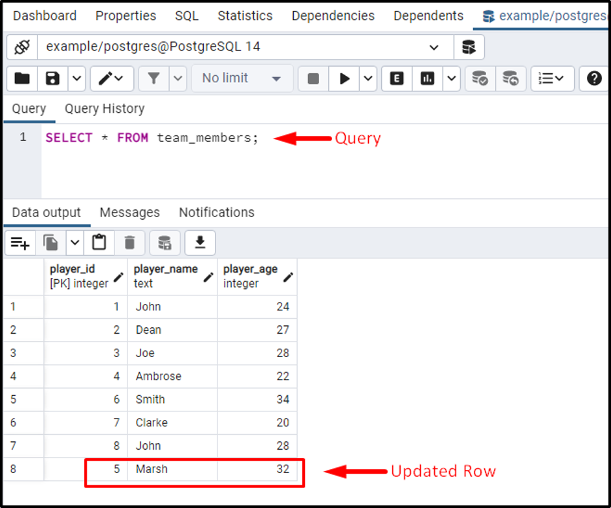Open the Messages tab
This screenshot has width=611, height=508.
[129, 213]
